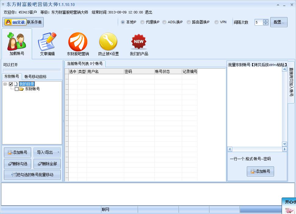Click the folder icon next to 东财帐号
The width and height of the screenshot is (296, 214).
click(21, 89)
